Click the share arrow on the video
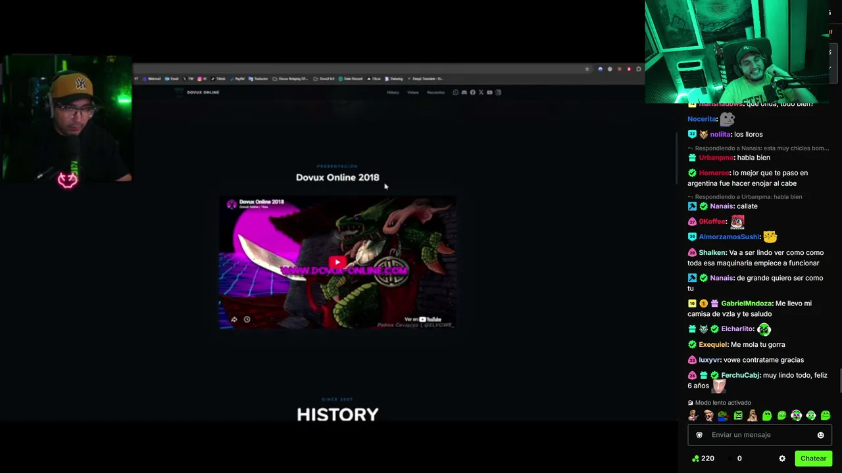Viewport: 842px width, 473px height. [x=234, y=319]
